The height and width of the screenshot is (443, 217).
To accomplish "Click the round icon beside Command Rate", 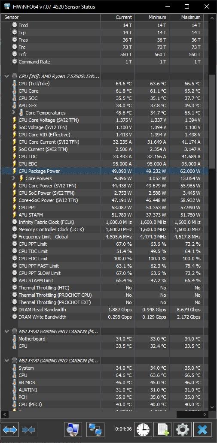I will 15,62.
